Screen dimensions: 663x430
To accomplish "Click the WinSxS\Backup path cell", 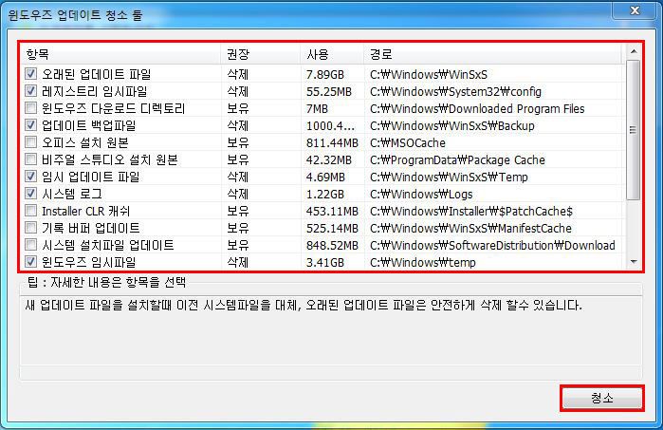I will click(x=452, y=125).
